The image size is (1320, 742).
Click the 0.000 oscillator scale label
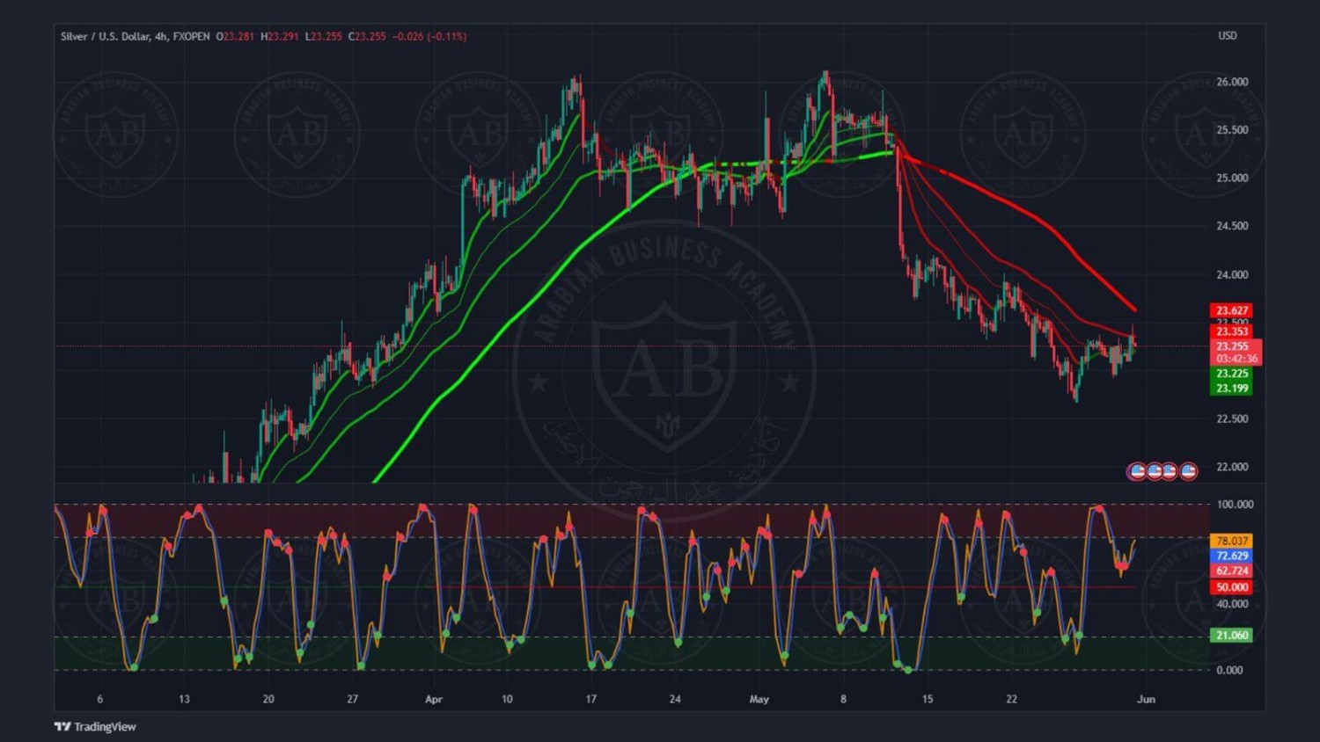click(1229, 670)
